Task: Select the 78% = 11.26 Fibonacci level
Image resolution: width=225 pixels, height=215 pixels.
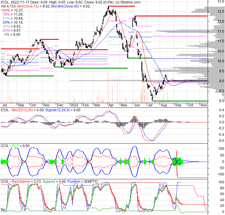Action: point(13,14)
